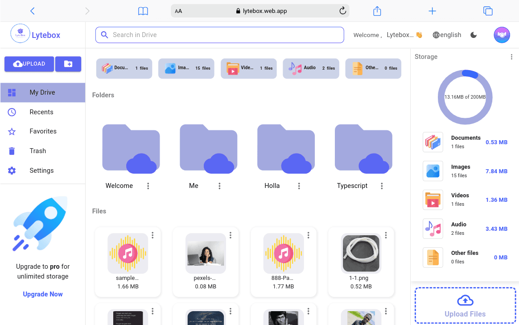This screenshot has height=325, width=519.
Task: Select the Videos category chip
Action: pyautogui.click(x=248, y=68)
